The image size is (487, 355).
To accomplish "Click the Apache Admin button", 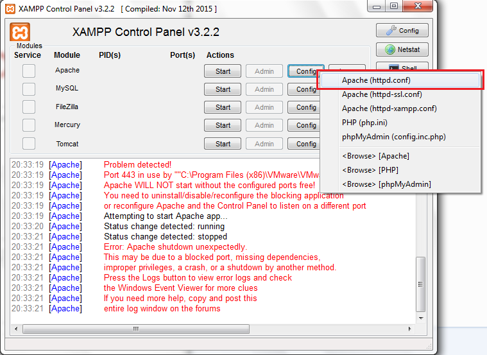I will pos(264,71).
